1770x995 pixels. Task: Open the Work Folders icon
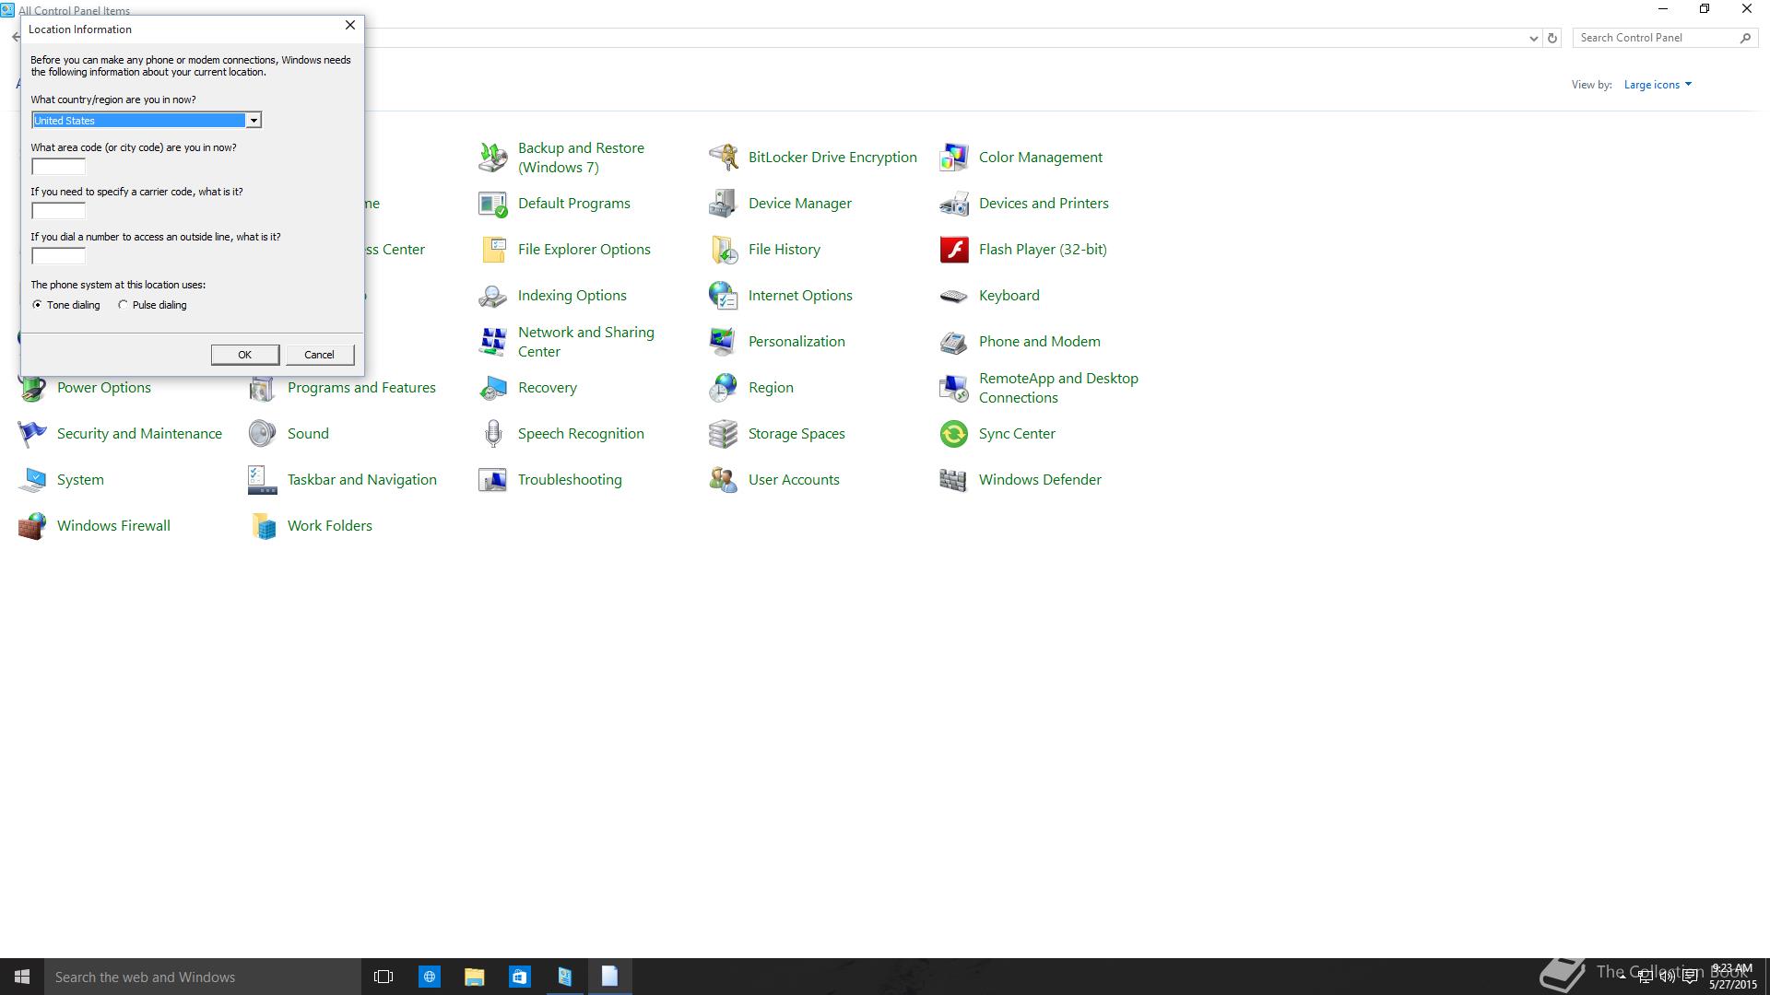coord(263,526)
